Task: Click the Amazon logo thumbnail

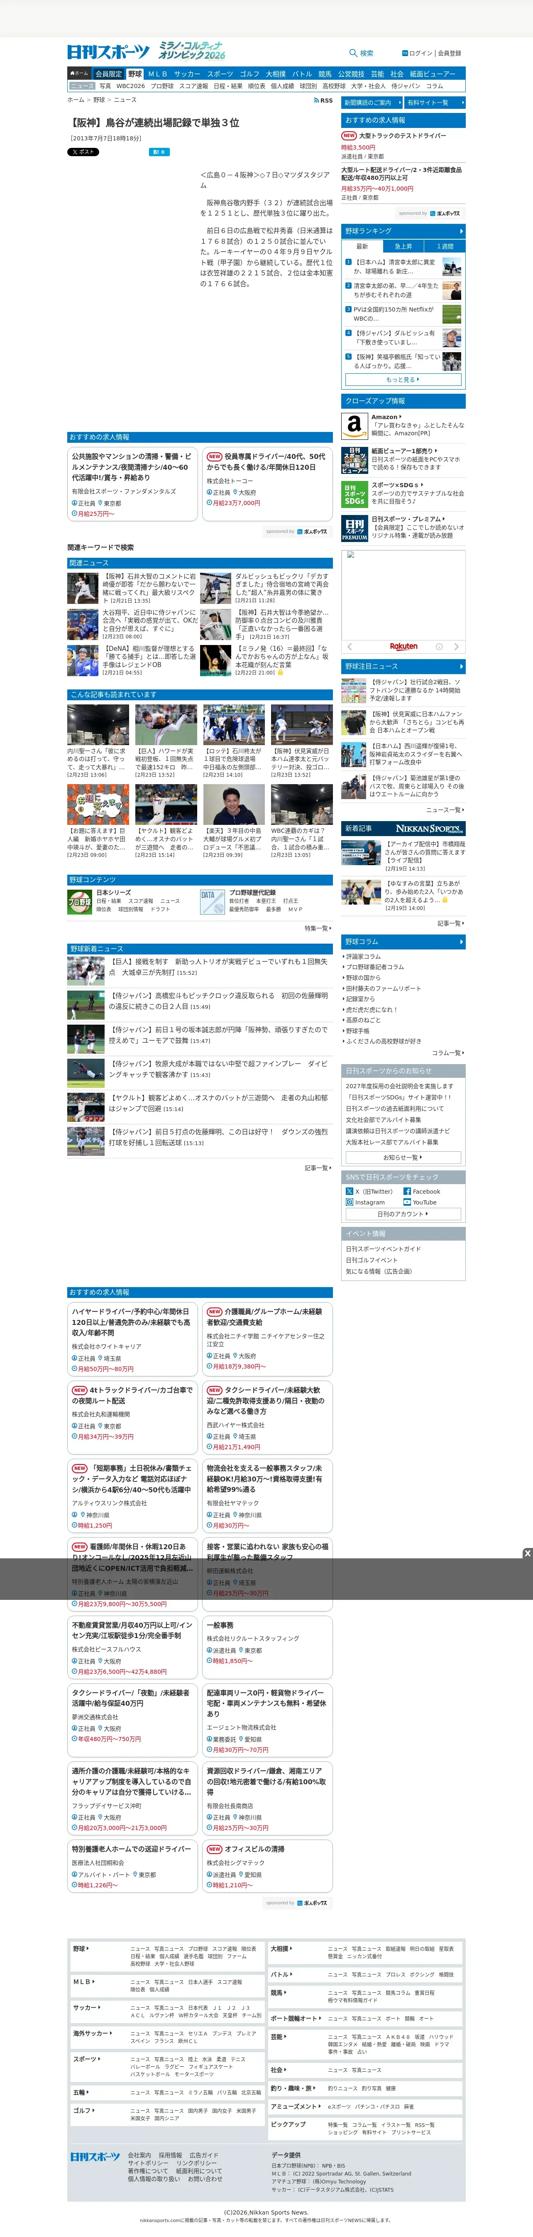Action: pos(353,426)
